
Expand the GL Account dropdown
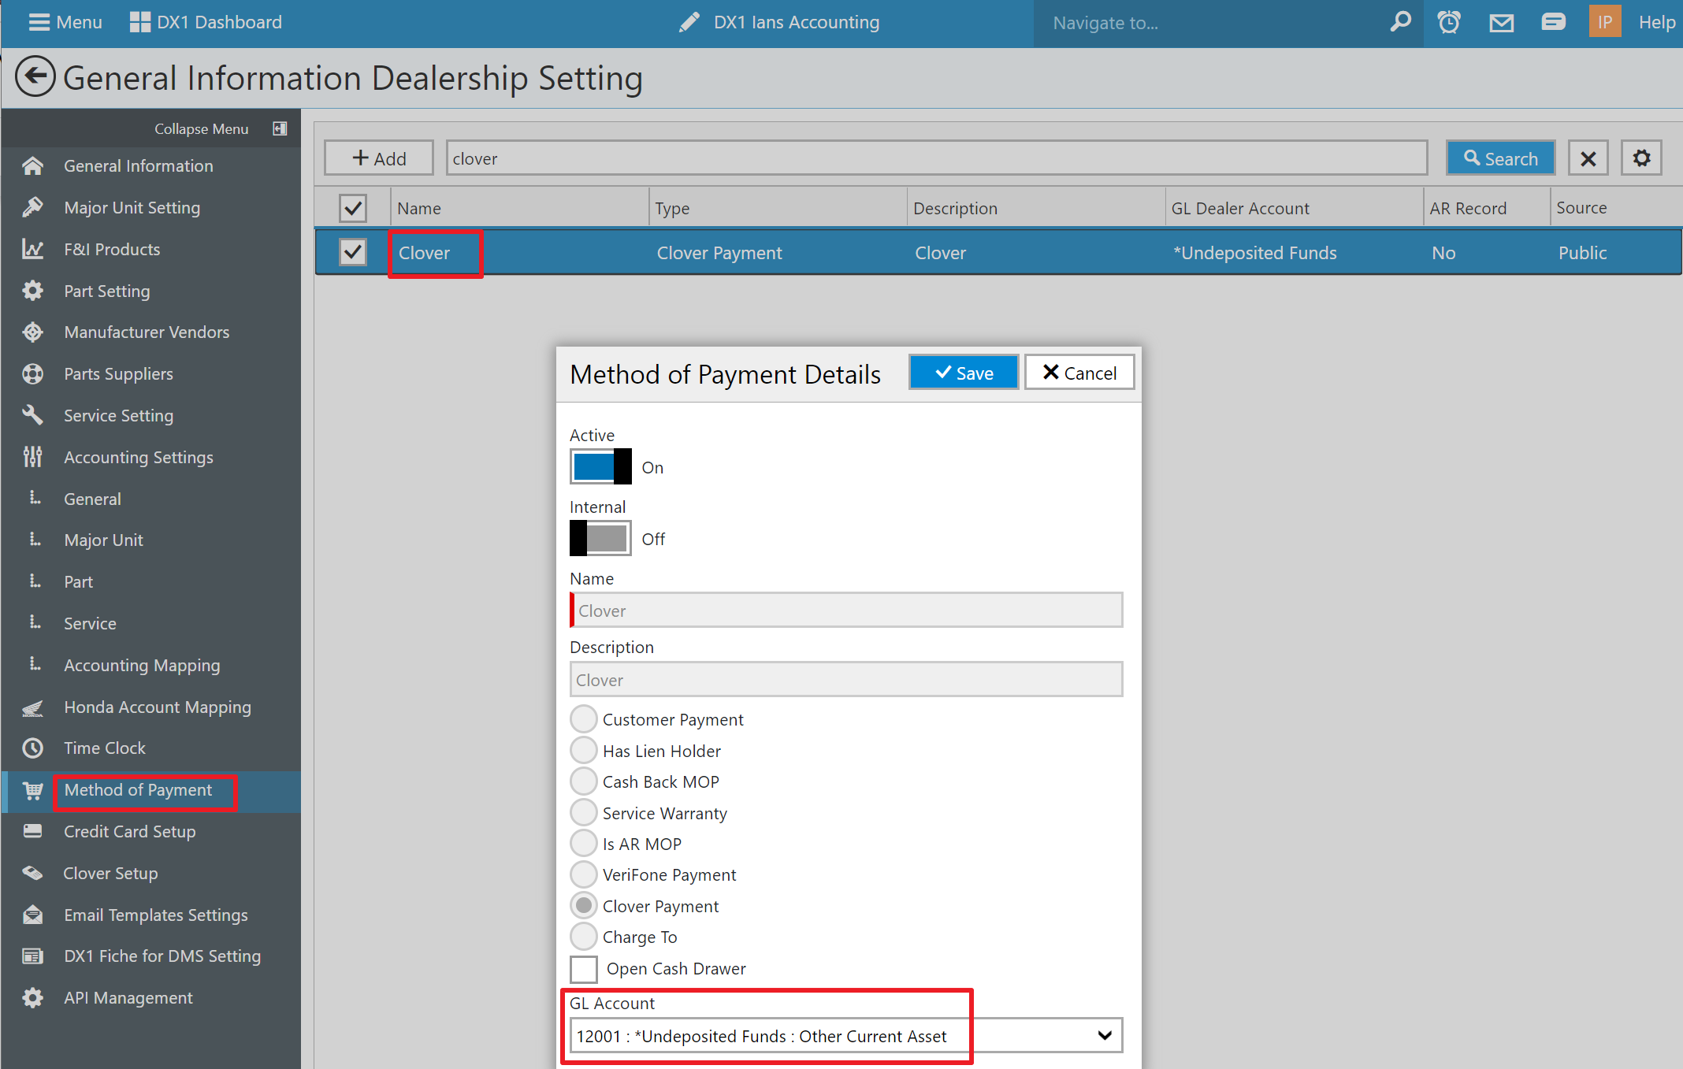[x=1104, y=1036]
